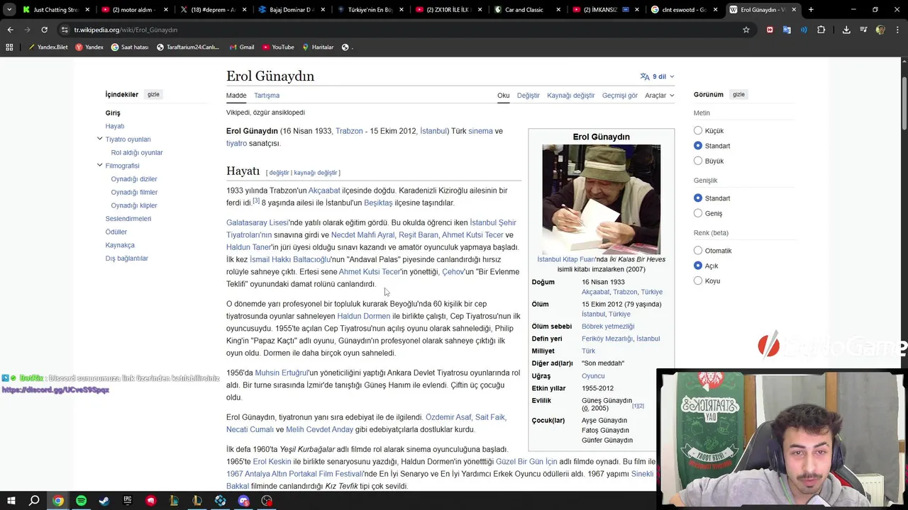
Task: Edit Hayatı section via değiştir link
Action: pos(279,173)
